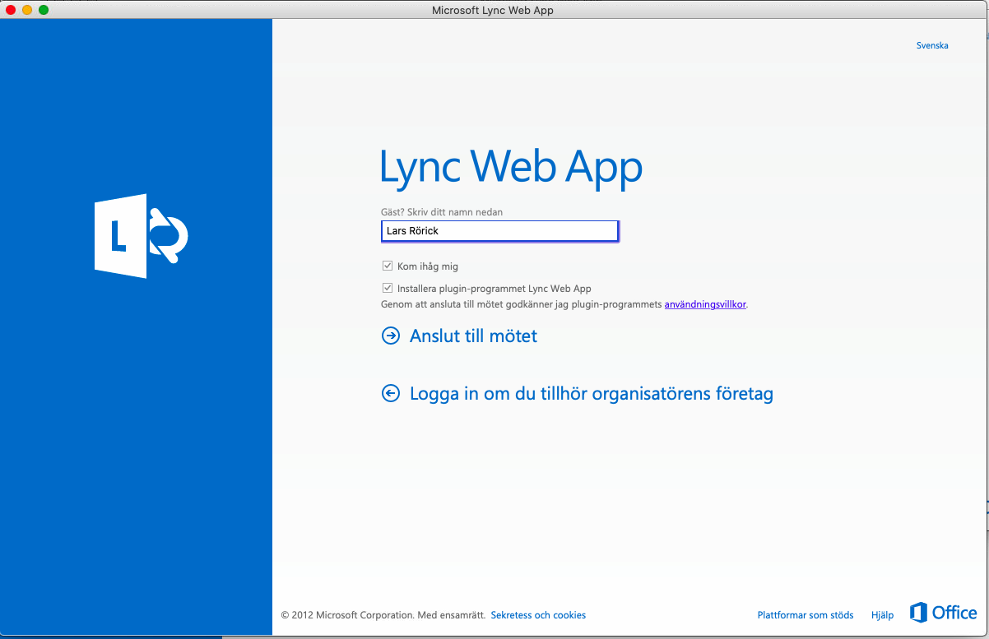Open the Svenska language selector
Viewport: 989px width, 639px height.
point(932,46)
